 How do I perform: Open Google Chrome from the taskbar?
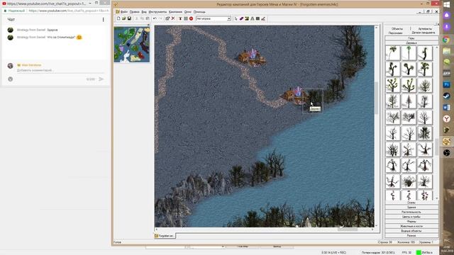click(446, 40)
